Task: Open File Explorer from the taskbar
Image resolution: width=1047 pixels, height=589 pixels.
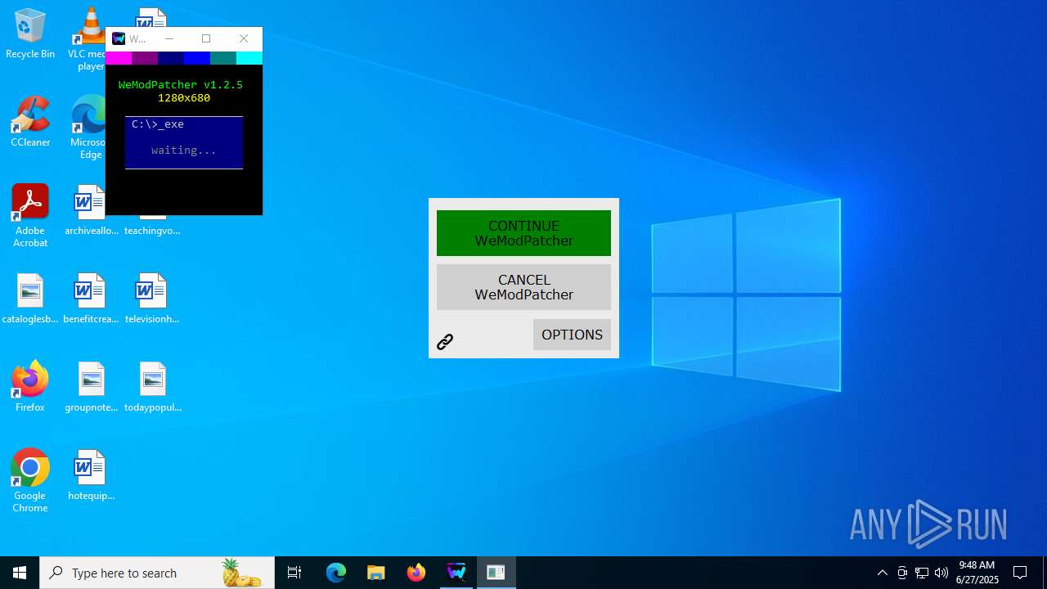Action: click(x=376, y=573)
